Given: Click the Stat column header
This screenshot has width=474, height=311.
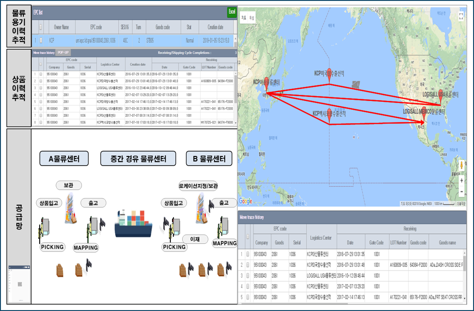Looking at the screenshot, I should point(189,27).
